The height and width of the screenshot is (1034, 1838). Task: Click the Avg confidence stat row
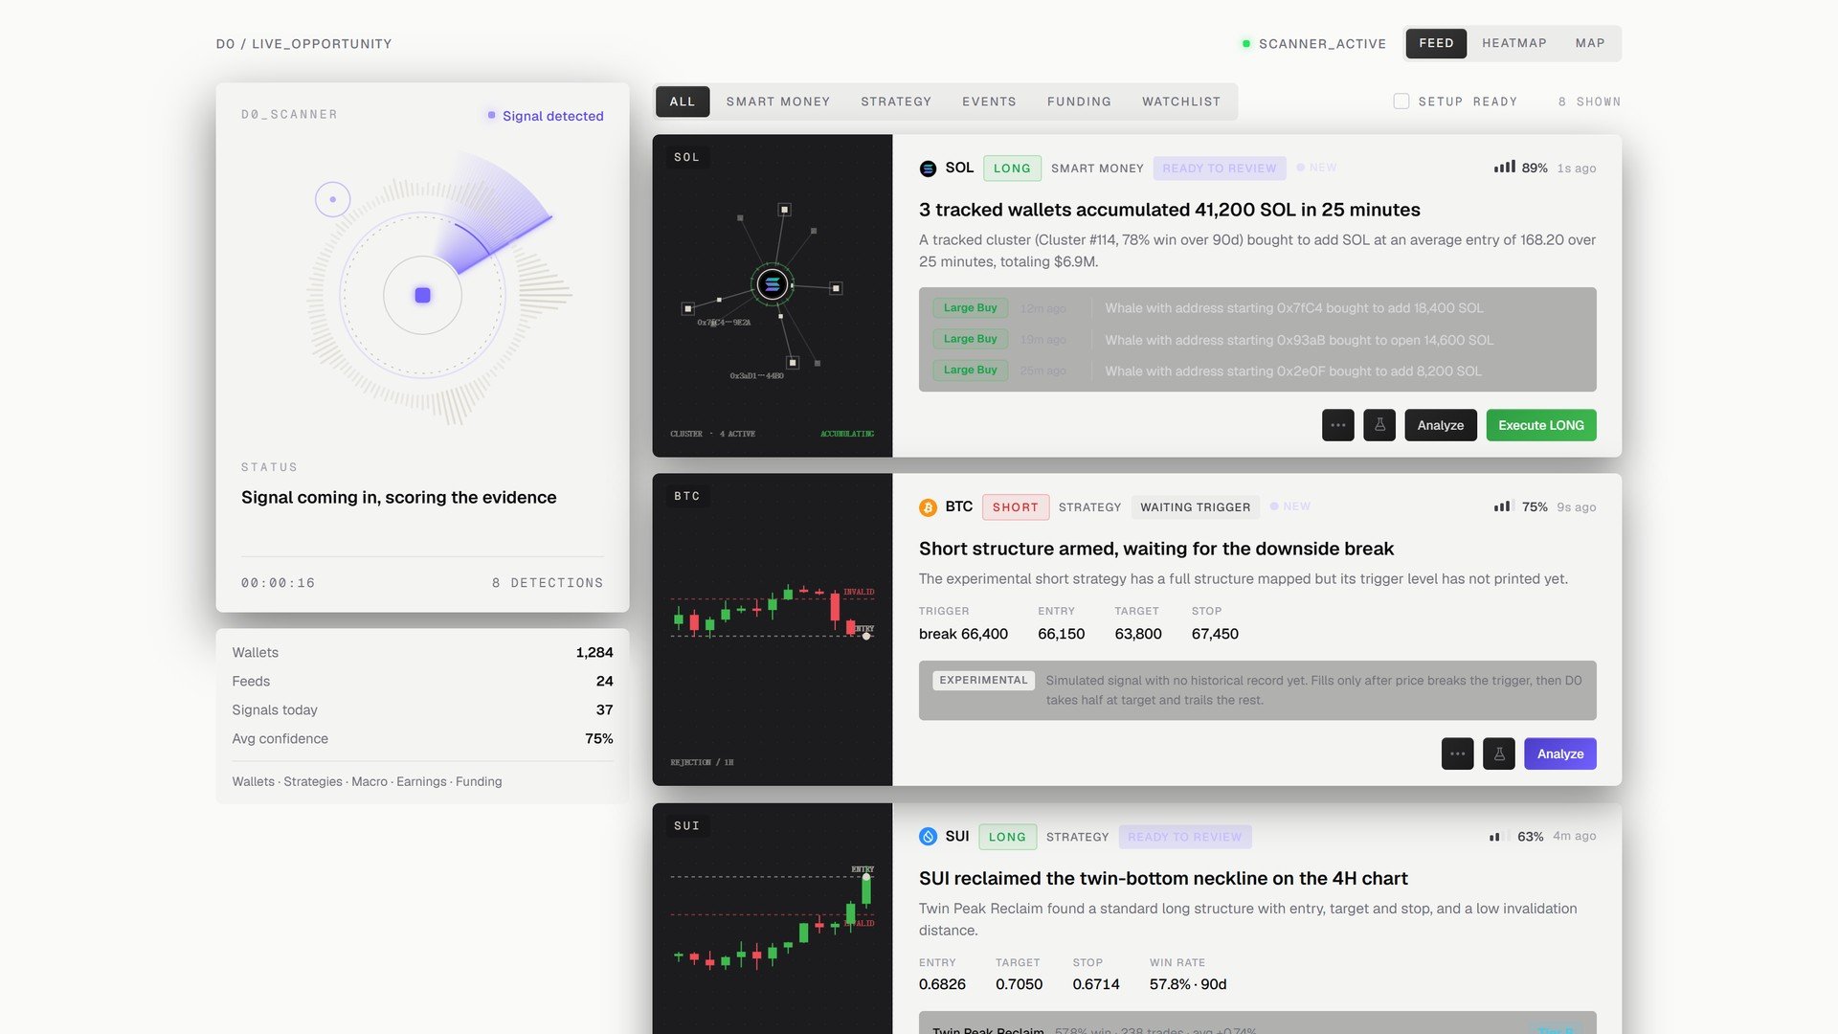[x=422, y=739]
